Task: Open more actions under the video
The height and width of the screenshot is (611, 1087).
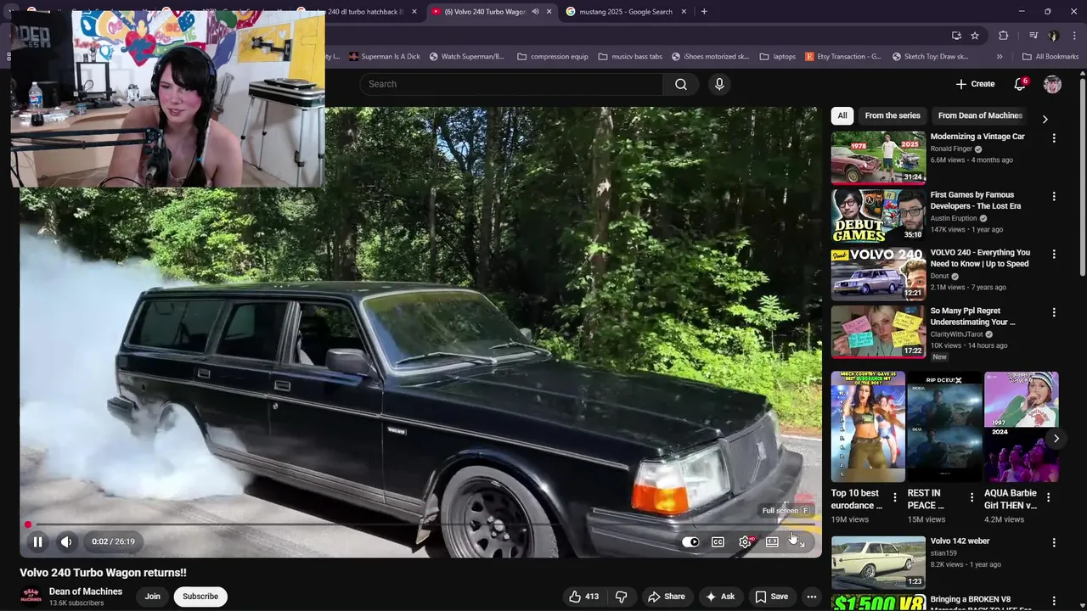Action: (811, 597)
